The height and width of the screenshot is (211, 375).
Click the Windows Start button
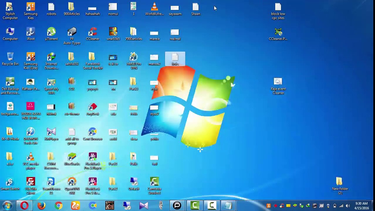click(7, 206)
